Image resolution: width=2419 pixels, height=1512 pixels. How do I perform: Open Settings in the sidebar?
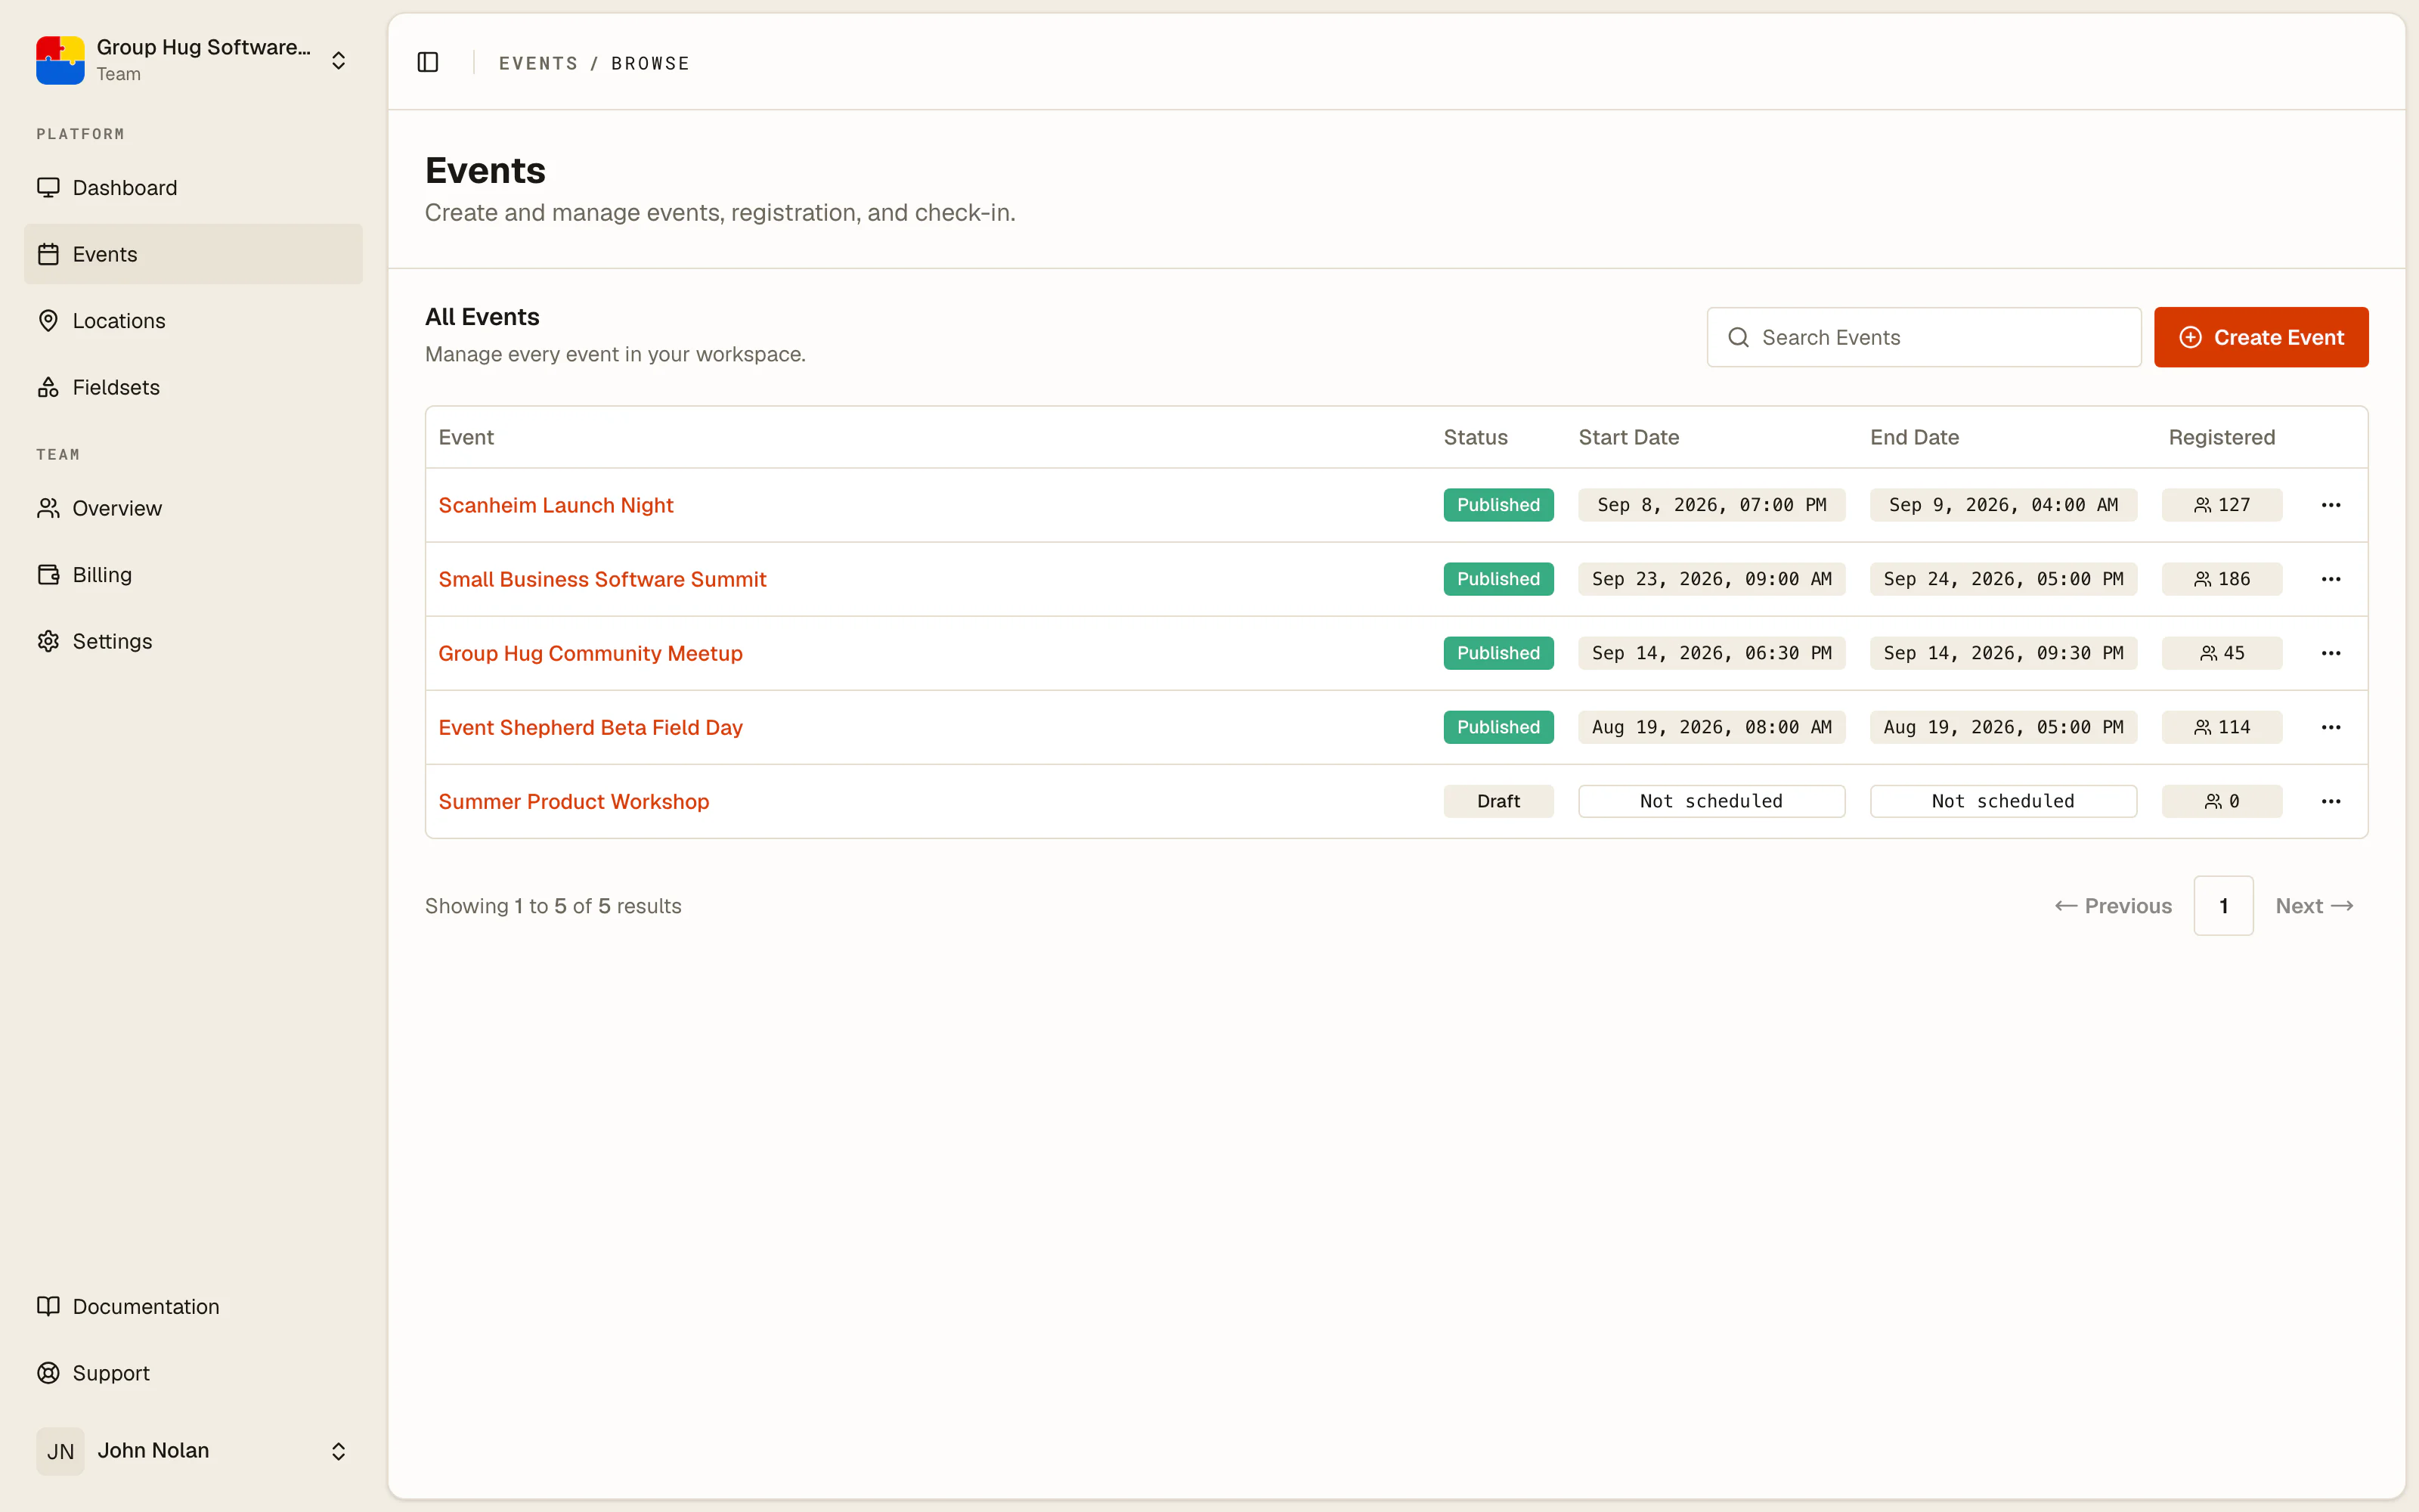click(x=193, y=641)
